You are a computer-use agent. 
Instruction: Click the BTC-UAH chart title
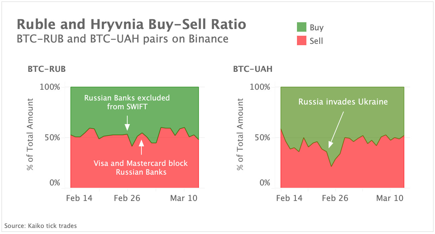(x=253, y=69)
